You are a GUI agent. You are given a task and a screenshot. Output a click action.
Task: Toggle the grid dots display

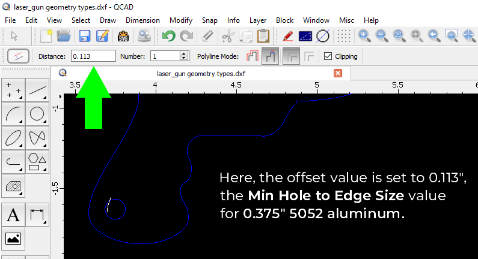344,36
